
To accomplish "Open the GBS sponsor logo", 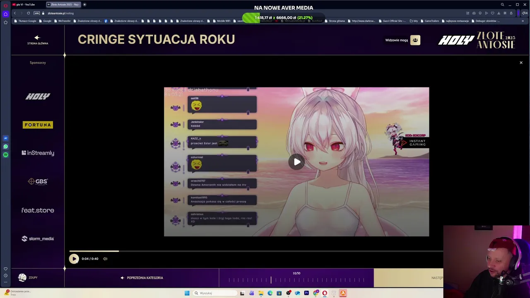I will 38,181.
